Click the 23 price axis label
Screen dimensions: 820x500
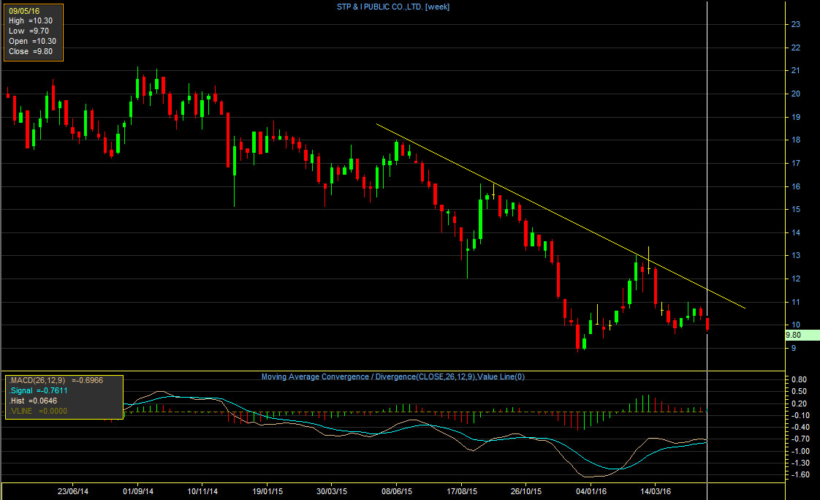(x=795, y=24)
